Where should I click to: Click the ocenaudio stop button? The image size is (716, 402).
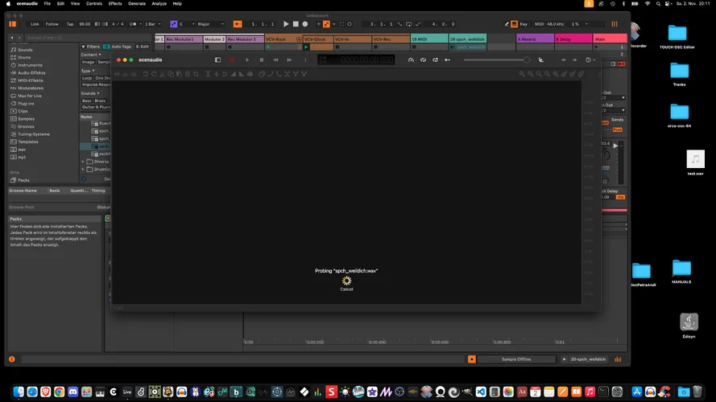point(262,59)
